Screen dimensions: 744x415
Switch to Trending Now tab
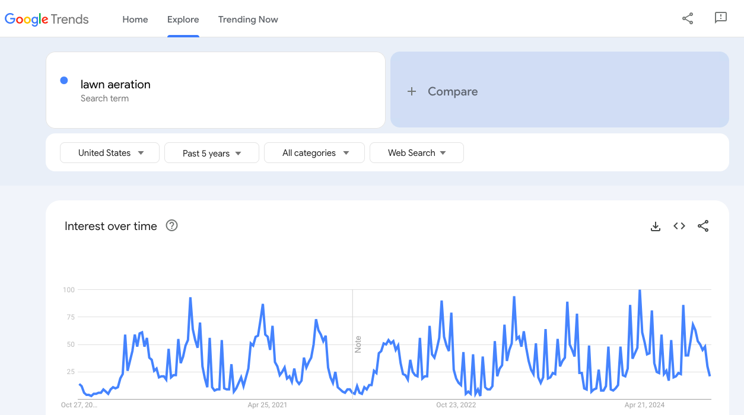click(248, 20)
